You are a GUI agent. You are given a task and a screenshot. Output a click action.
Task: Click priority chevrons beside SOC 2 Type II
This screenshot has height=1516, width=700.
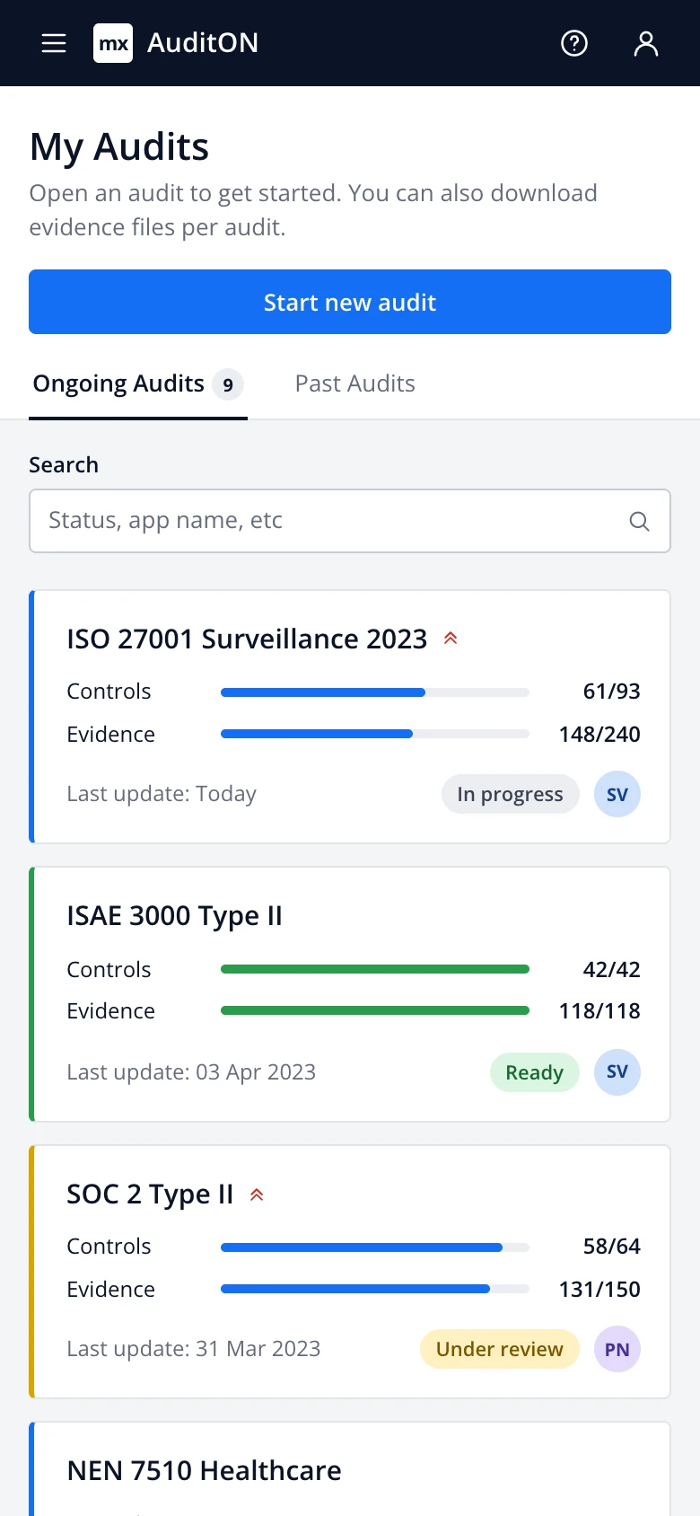[x=257, y=1194]
